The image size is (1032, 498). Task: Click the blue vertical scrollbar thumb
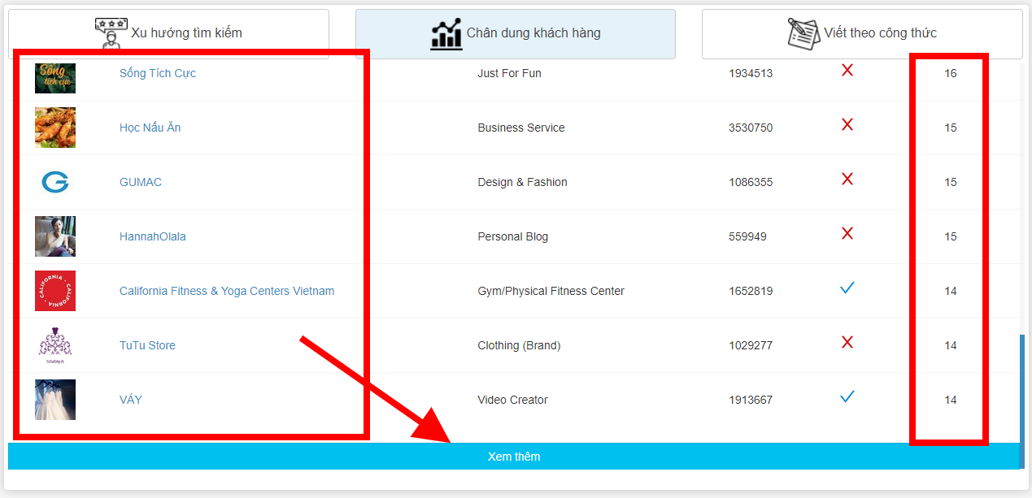[x=1023, y=401]
